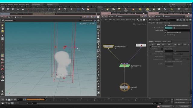Add a Distant Light from shelf

tap(140, 10)
